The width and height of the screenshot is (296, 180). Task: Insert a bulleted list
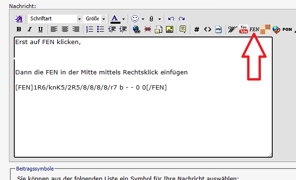pos(101,29)
